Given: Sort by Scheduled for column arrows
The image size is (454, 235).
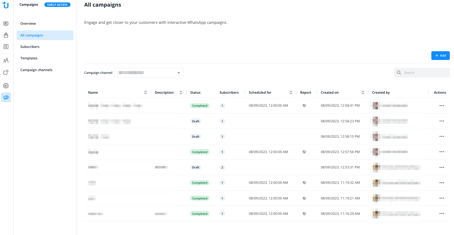Looking at the screenshot, I should [291, 92].
